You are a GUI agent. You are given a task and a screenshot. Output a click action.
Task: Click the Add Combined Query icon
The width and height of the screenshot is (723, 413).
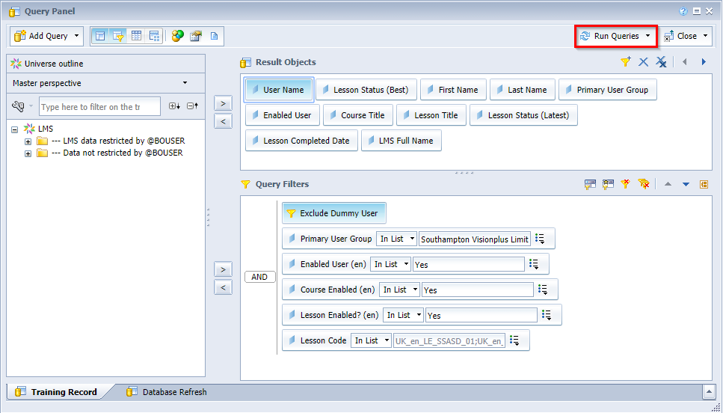pyautogui.click(x=177, y=36)
